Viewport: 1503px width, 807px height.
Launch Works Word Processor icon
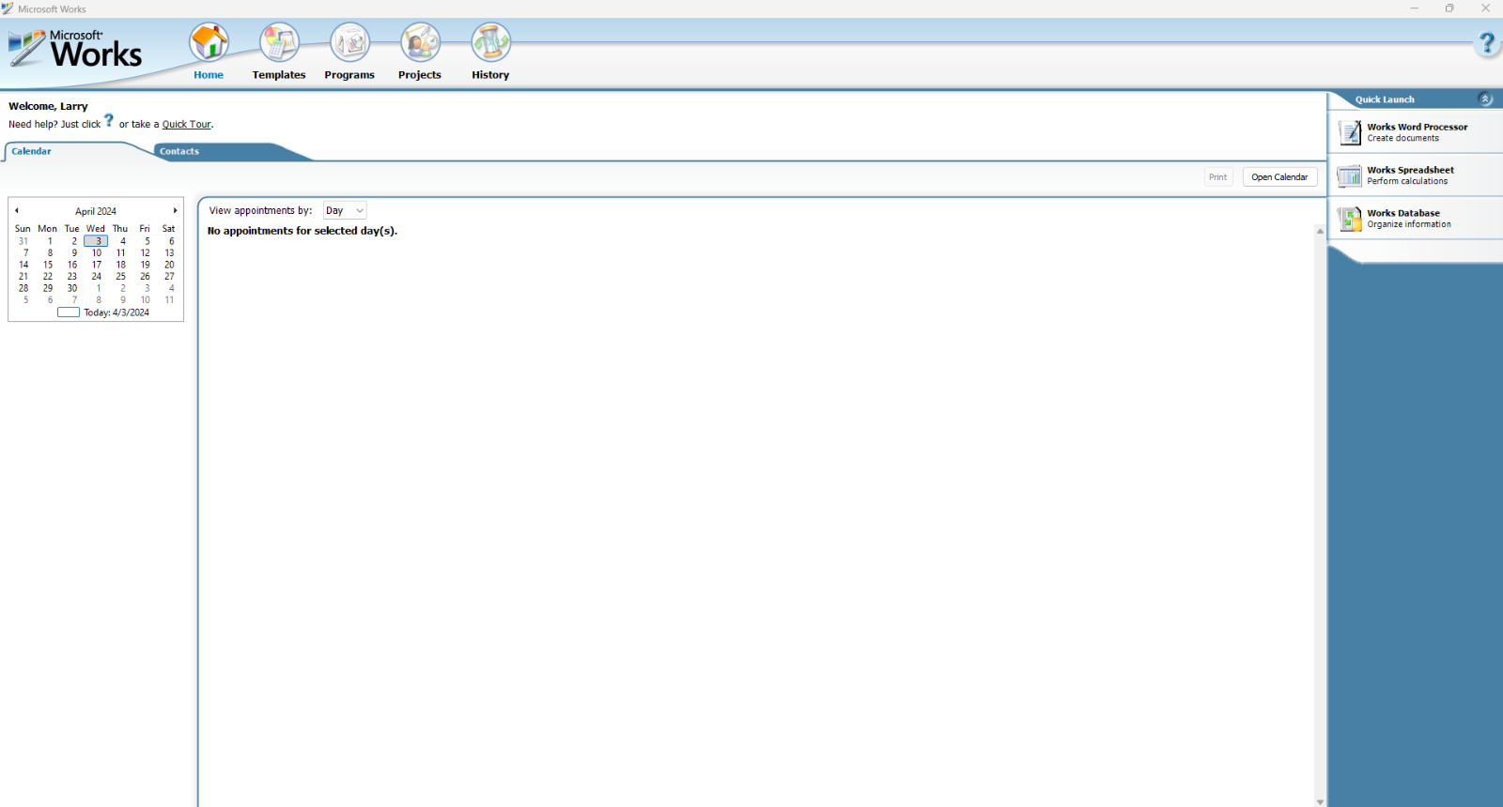point(1350,132)
